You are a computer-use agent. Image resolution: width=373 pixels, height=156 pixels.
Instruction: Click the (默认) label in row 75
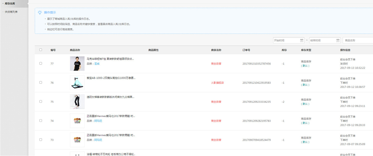coord(305,104)
